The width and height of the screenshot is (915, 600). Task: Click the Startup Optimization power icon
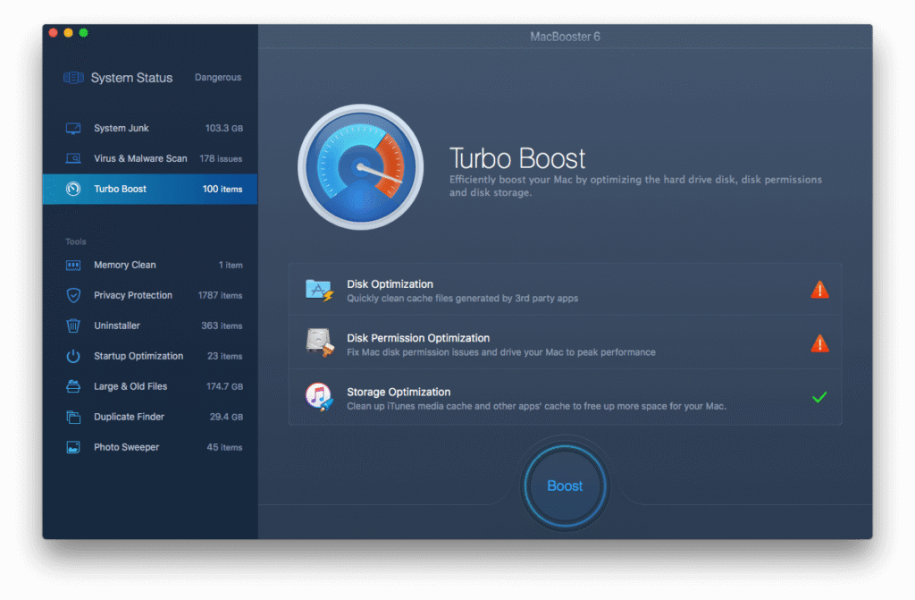point(73,357)
